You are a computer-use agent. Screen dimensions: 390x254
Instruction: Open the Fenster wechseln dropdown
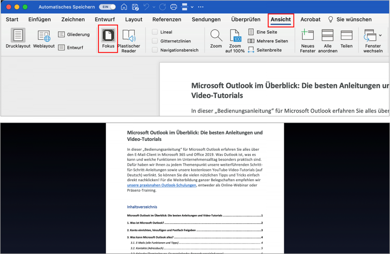372,39
